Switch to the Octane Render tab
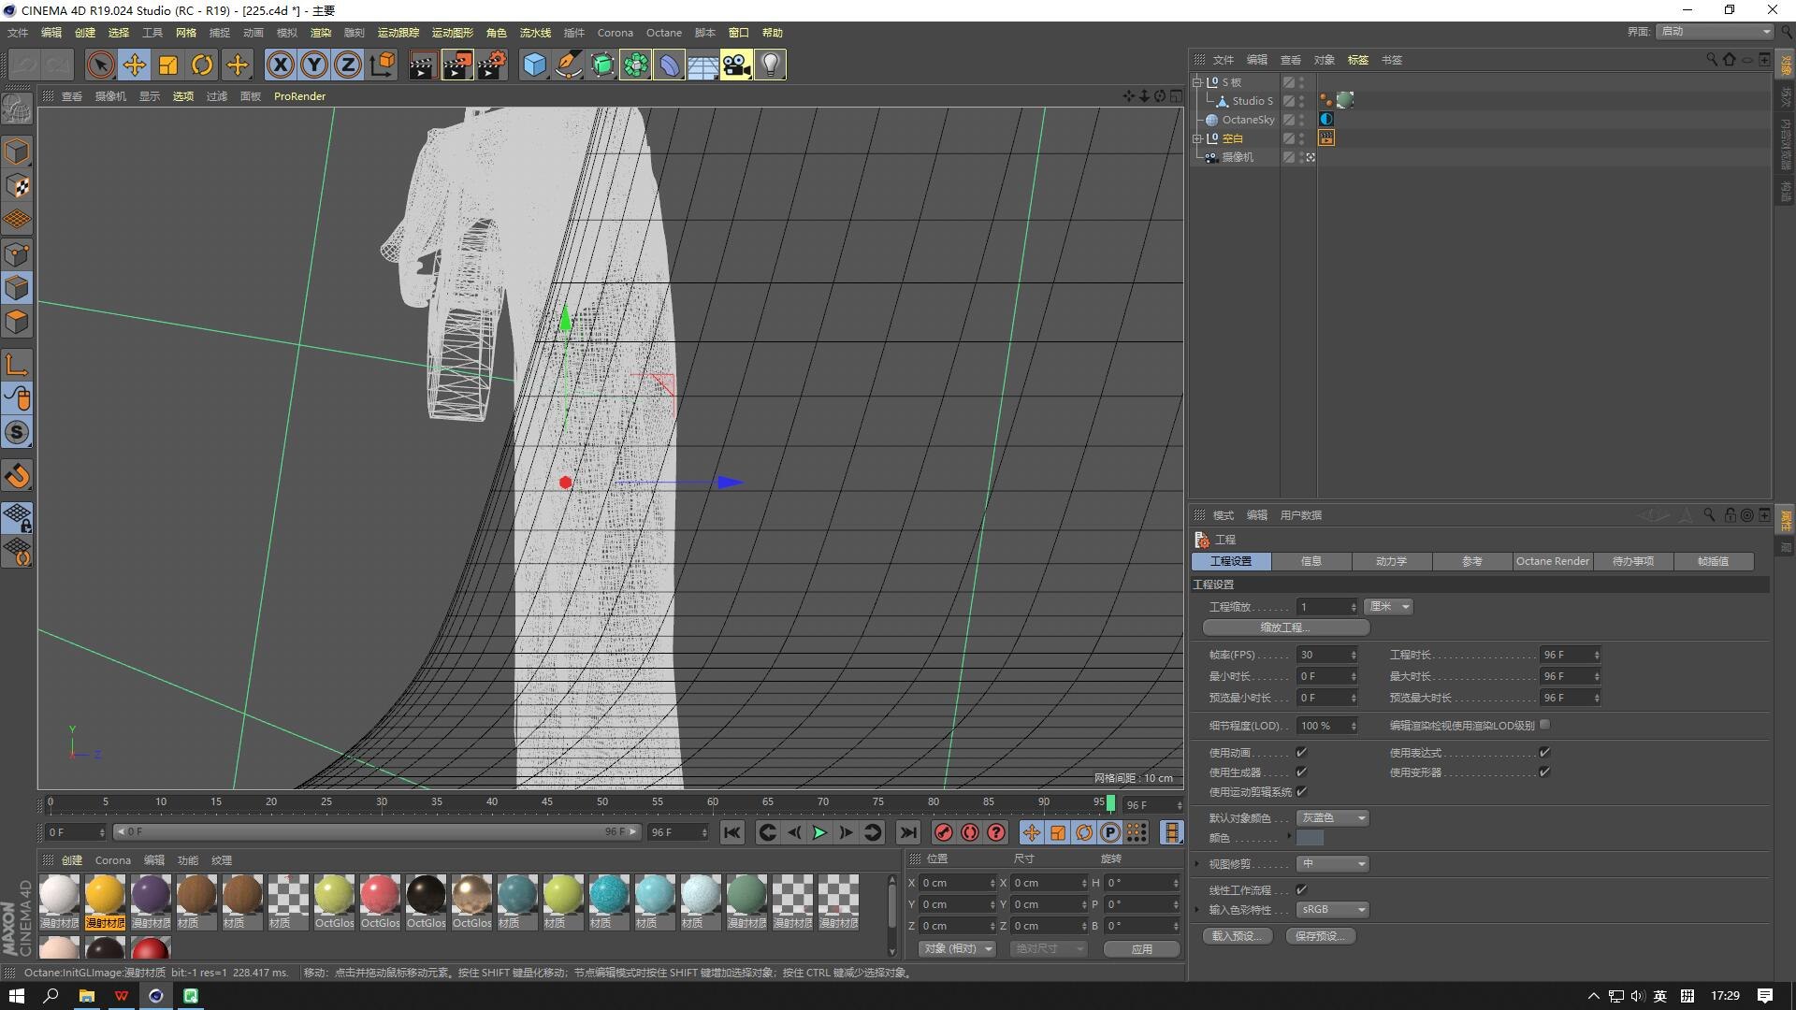This screenshot has width=1796, height=1010. coord(1552,561)
